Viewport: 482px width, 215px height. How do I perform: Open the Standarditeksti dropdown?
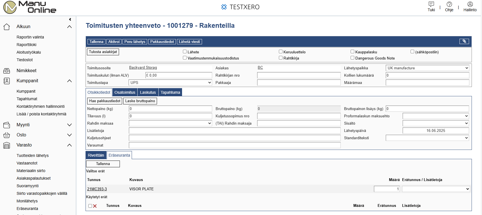(x=427, y=138)
